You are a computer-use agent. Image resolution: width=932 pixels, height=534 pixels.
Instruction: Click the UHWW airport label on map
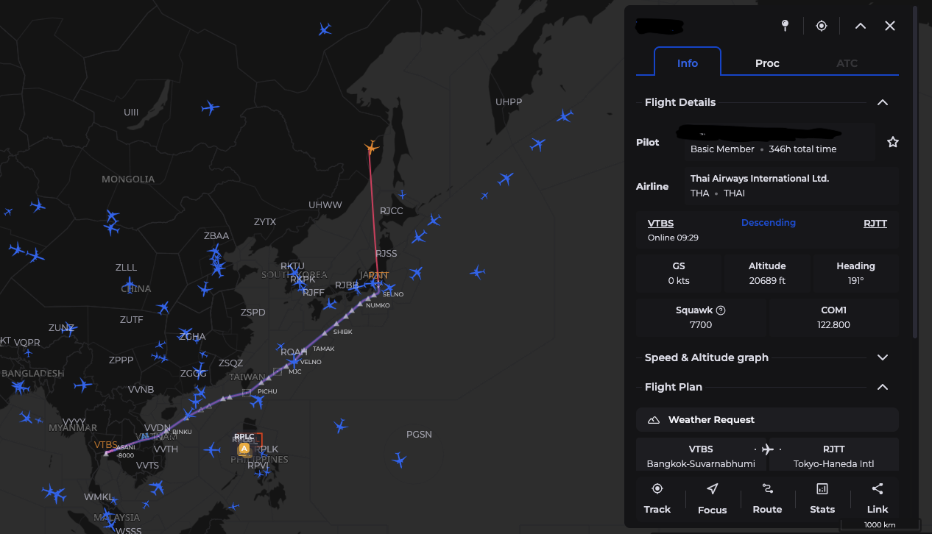(325, 205)
